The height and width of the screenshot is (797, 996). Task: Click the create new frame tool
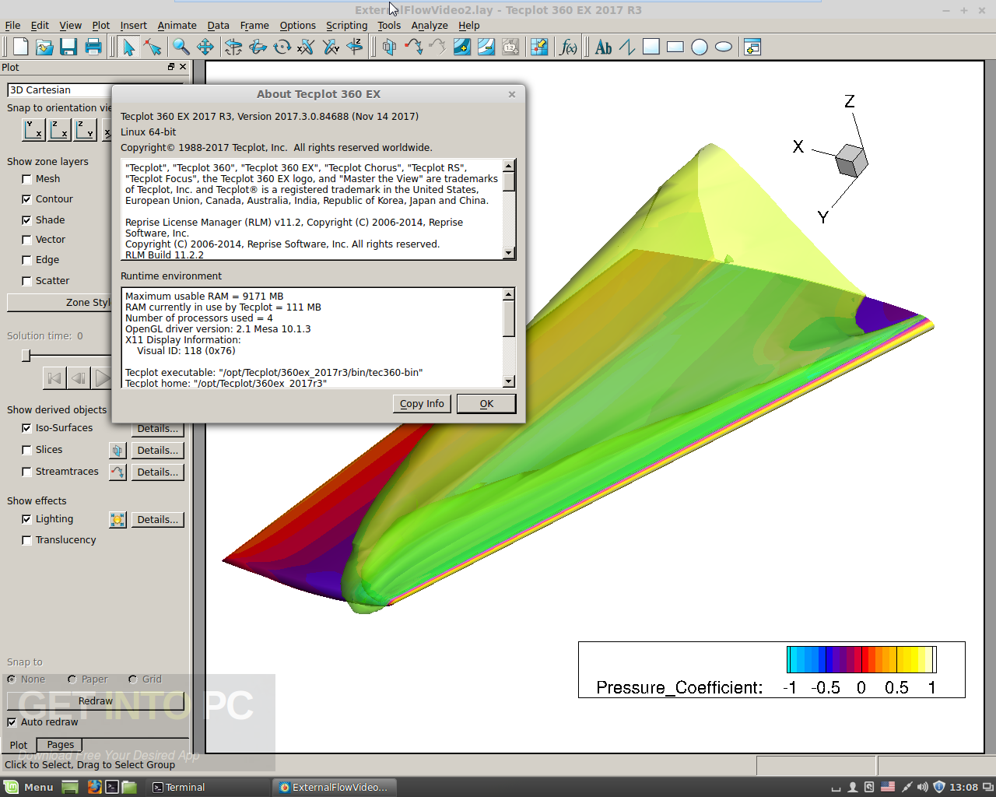(x=752, y=47)
